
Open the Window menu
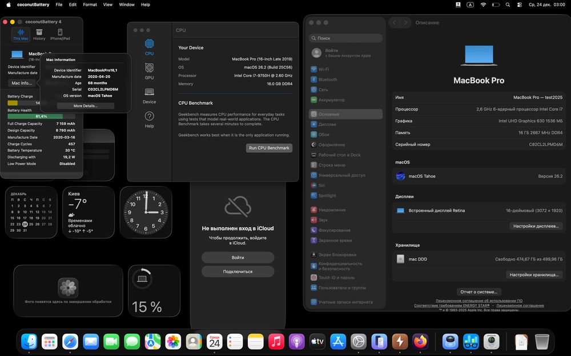[x=127, y=5]
